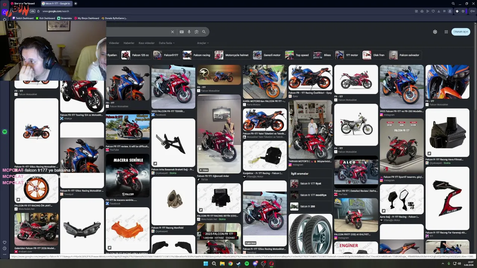Open the heart bookmarks icon in Opera sidebar

point(4,242)
